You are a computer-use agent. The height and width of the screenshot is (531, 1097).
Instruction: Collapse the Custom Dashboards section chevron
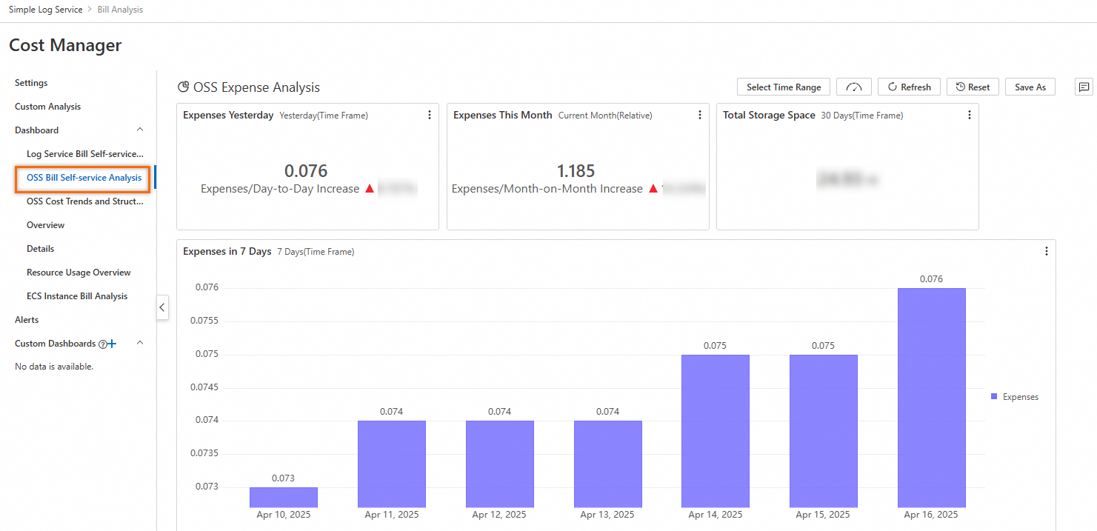click(x=140, y=343)
